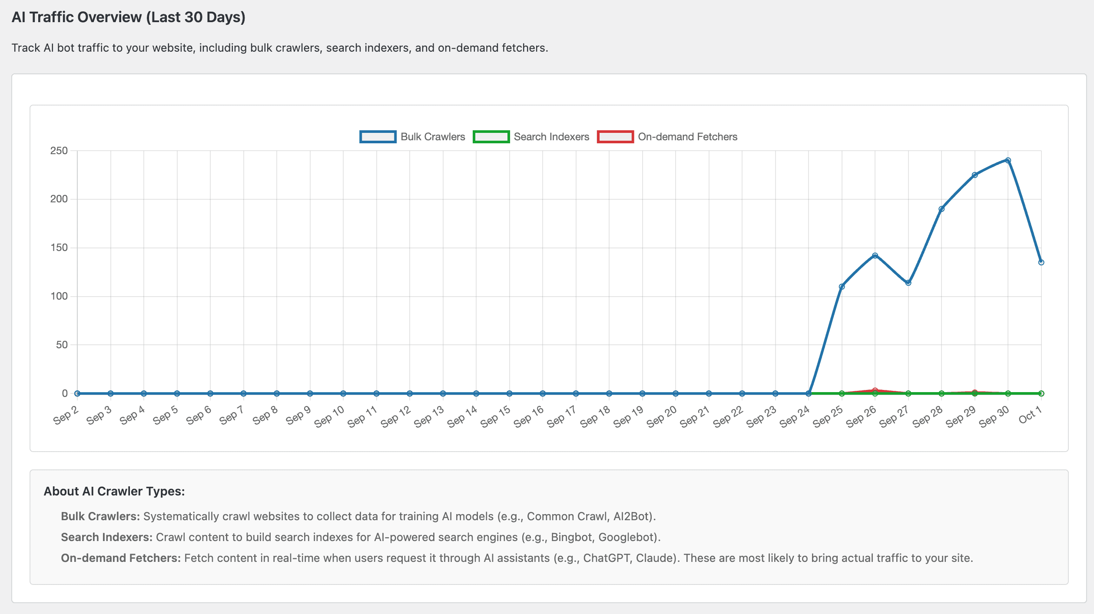Toggle the Search Indexers legend swatch

[491, 137]
